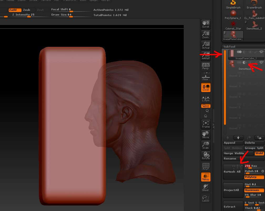This screenshot has height=211, width=265.
Task: Click the Scale view icon
Action: (x=206, y=145)
